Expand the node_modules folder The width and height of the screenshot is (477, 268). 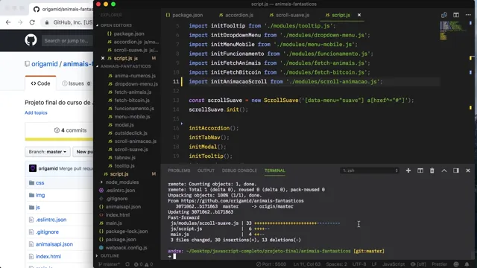point(122,182)
